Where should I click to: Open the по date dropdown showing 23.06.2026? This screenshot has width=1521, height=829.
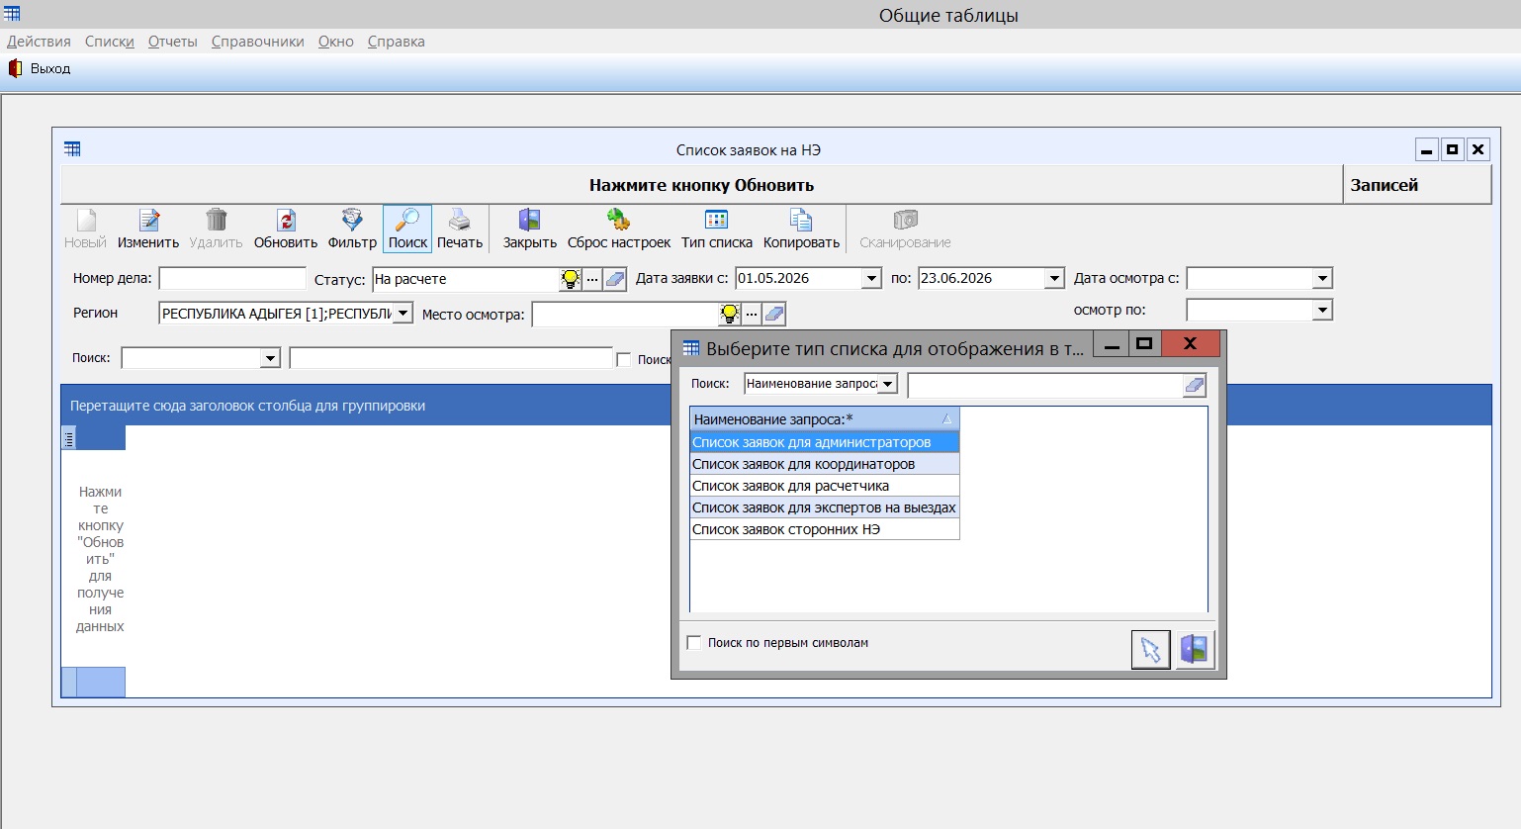coord(1054,279)
